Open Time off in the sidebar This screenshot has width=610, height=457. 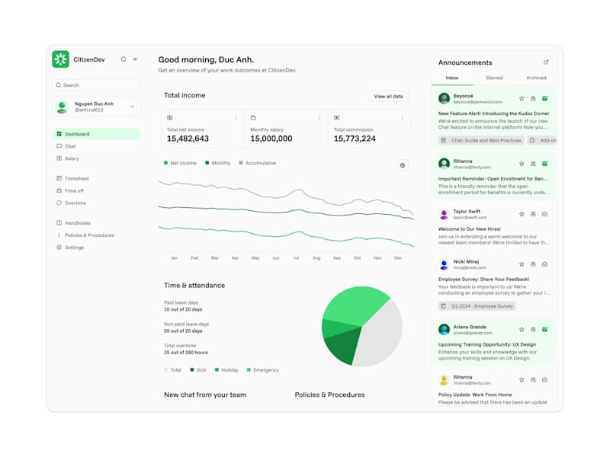70,190
